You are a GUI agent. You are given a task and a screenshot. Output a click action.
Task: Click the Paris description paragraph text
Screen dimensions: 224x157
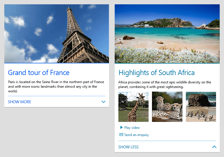coord(56,87)
